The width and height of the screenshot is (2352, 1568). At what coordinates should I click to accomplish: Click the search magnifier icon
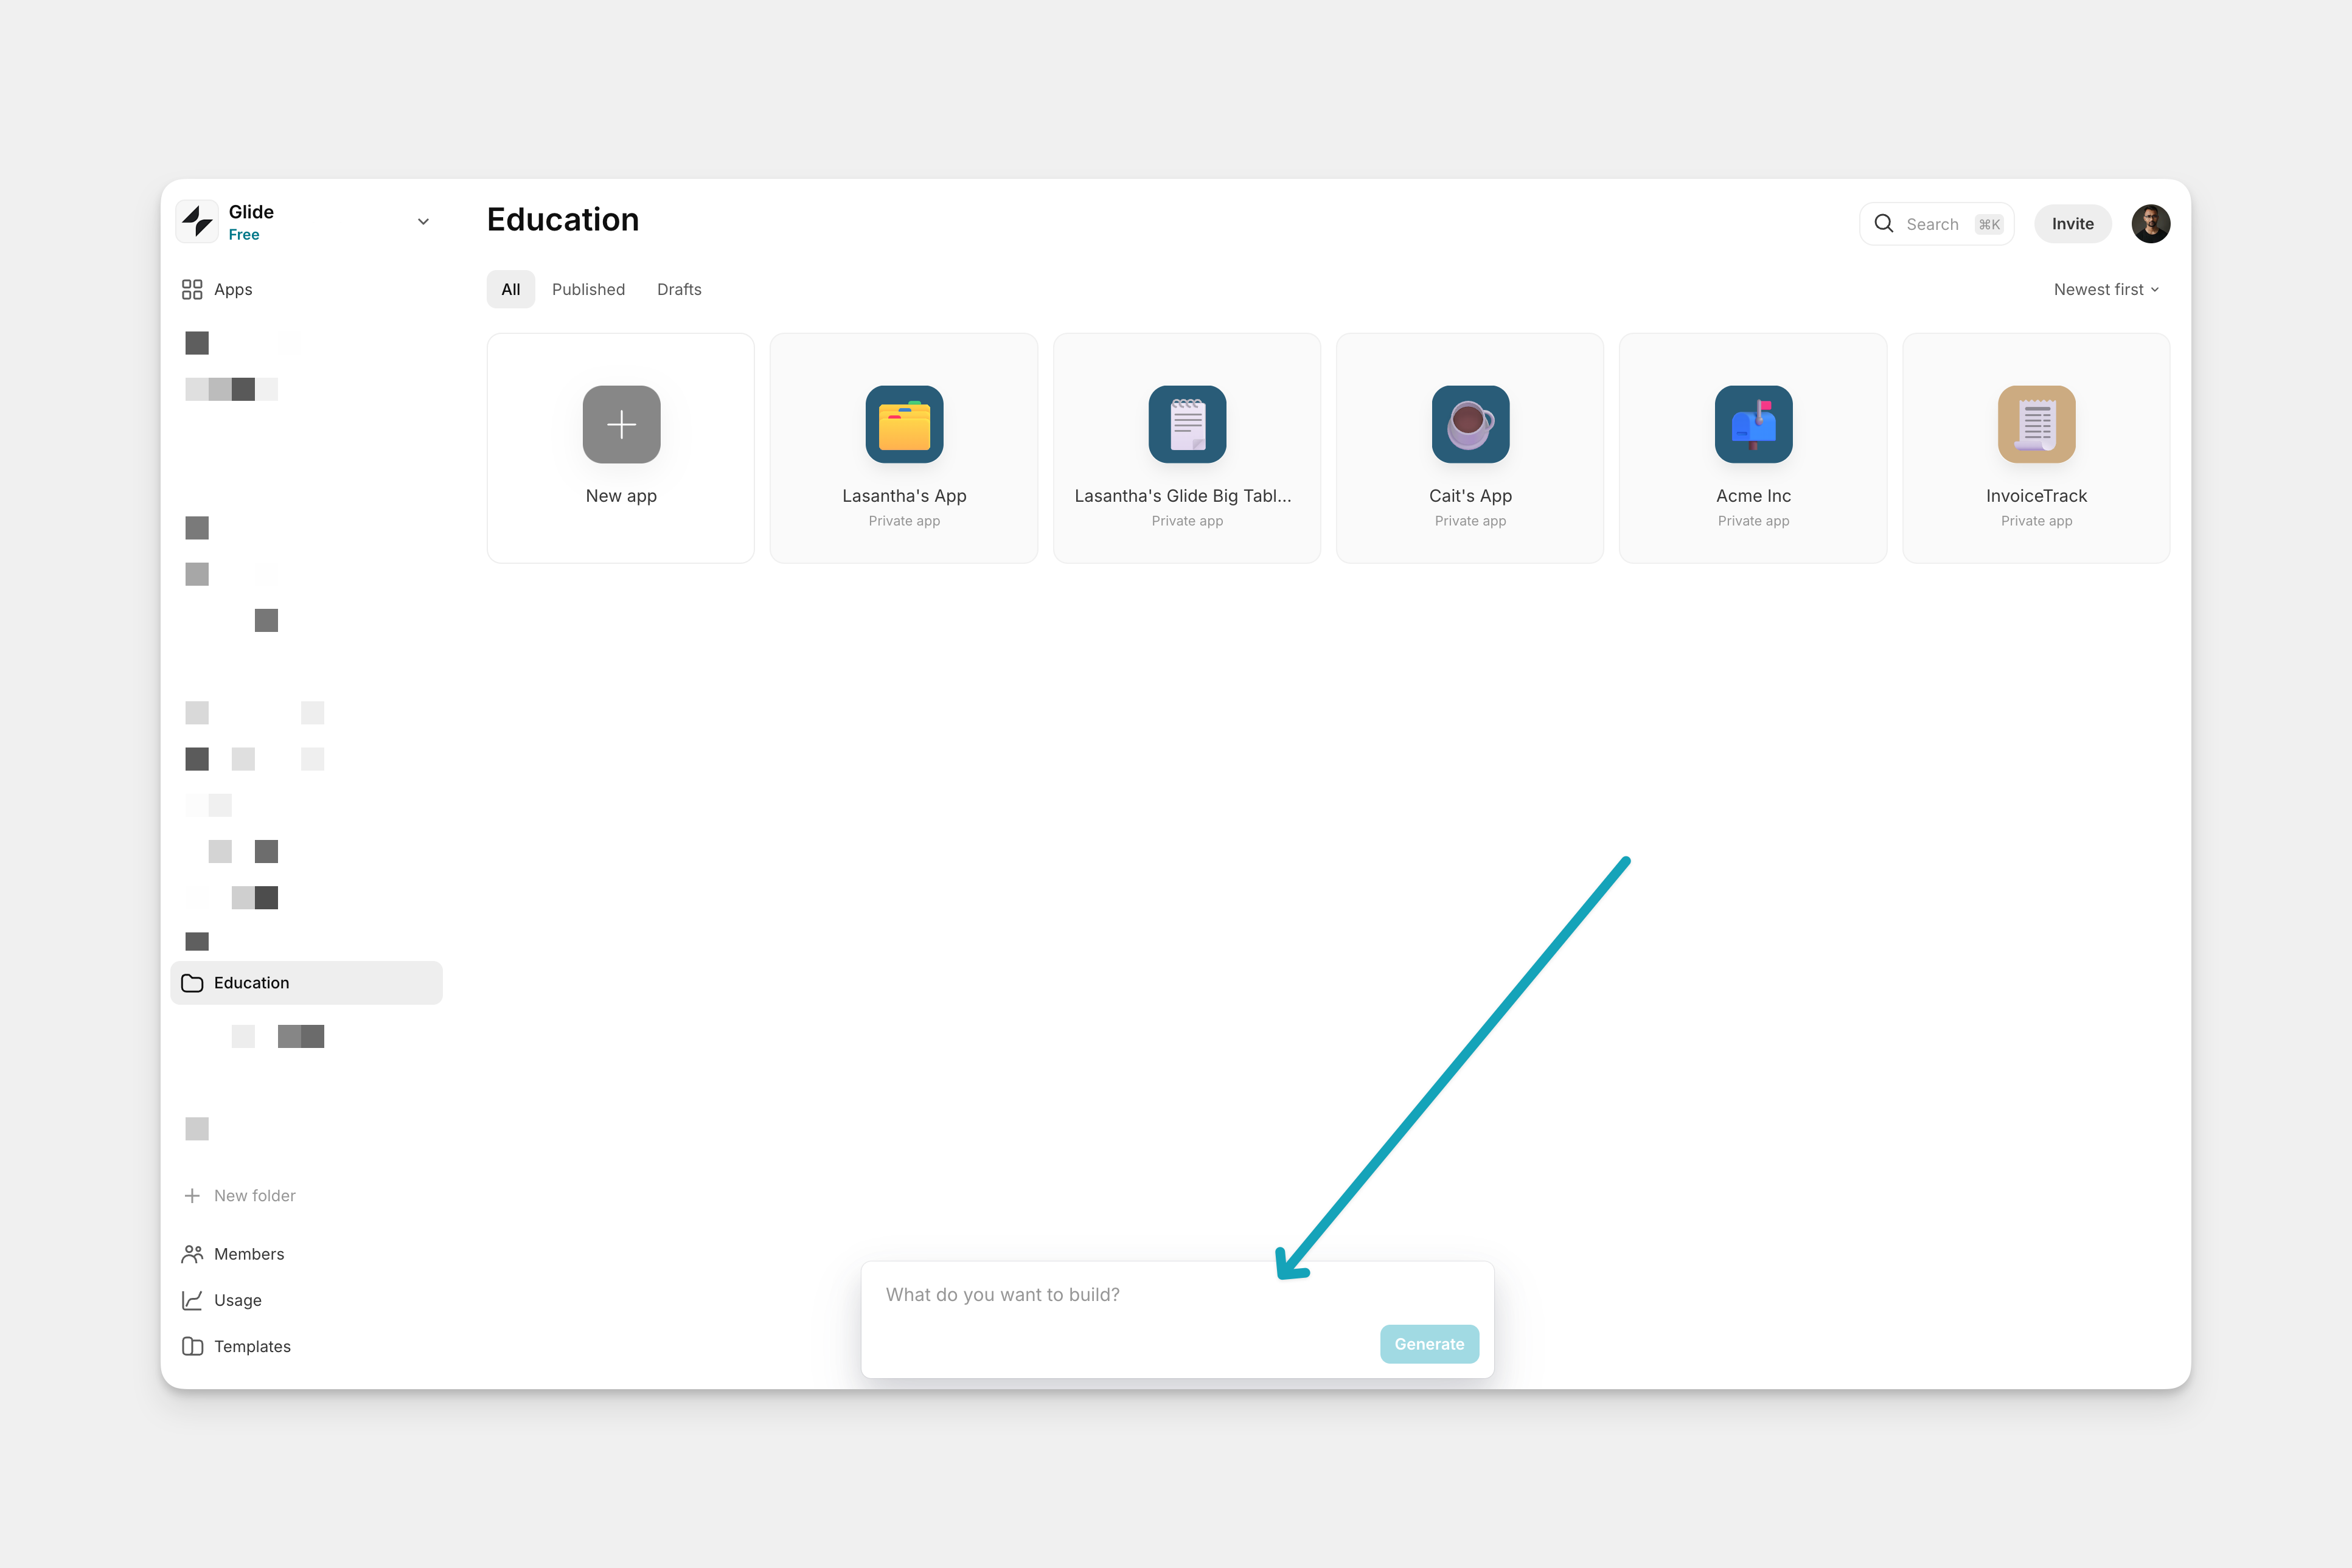click(1884, 224)
